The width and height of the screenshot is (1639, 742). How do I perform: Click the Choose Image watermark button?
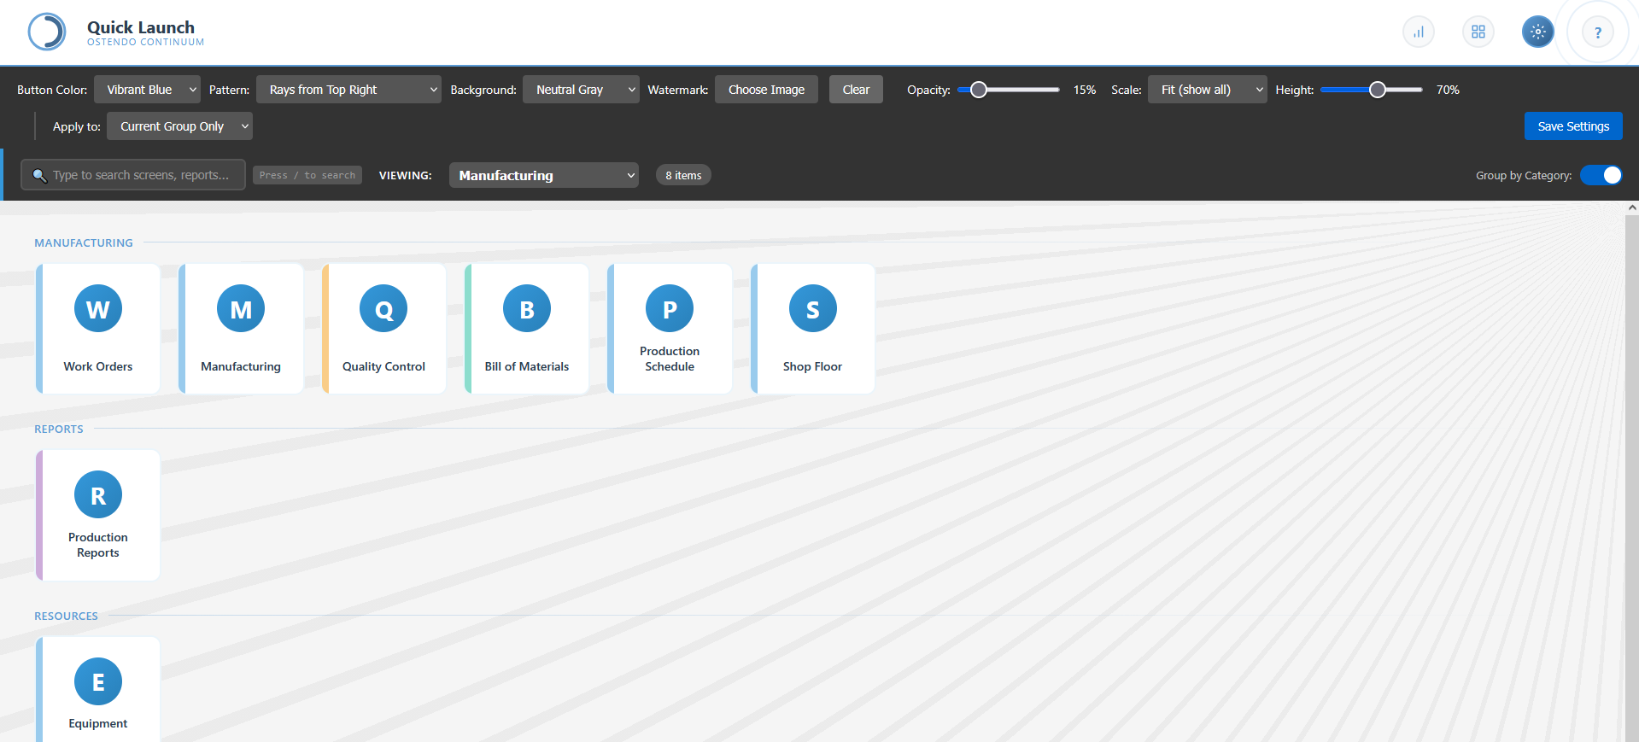(766, 90)
